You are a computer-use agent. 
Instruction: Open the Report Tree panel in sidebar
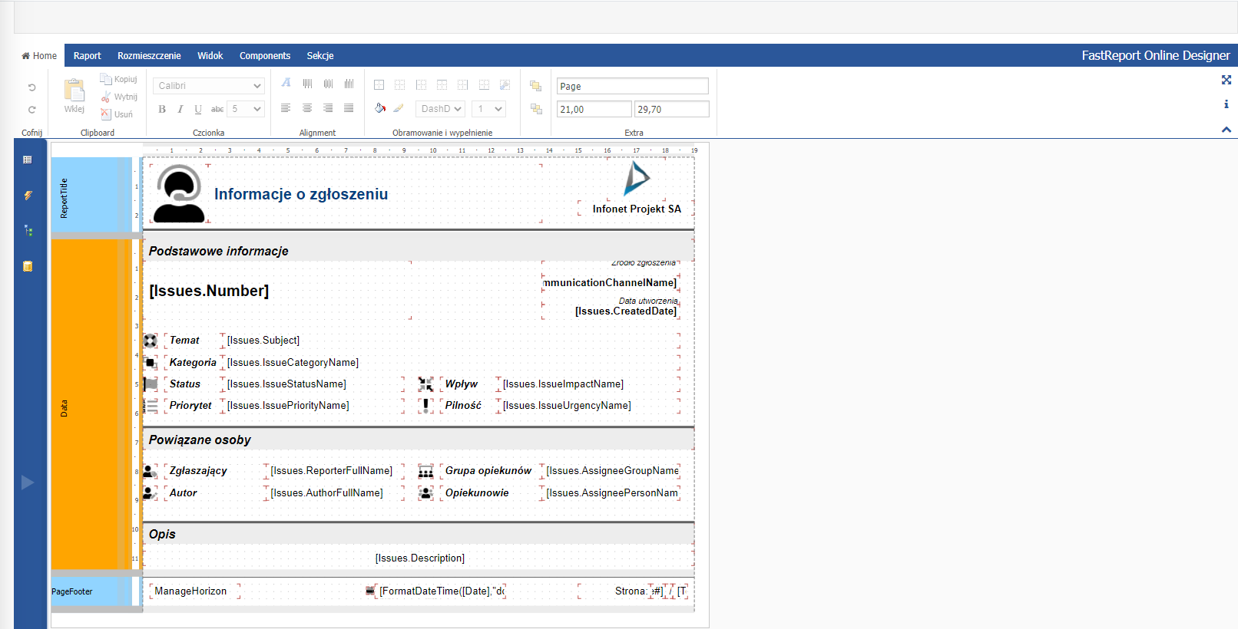(28, 231)
